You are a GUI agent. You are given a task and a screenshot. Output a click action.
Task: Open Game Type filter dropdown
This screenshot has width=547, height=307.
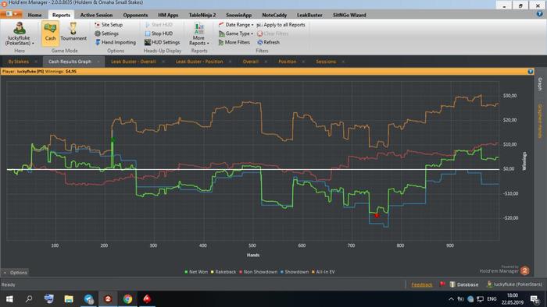pos(236,34)
